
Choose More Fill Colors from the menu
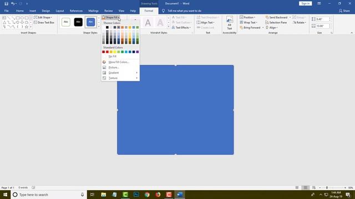[120, 62]
